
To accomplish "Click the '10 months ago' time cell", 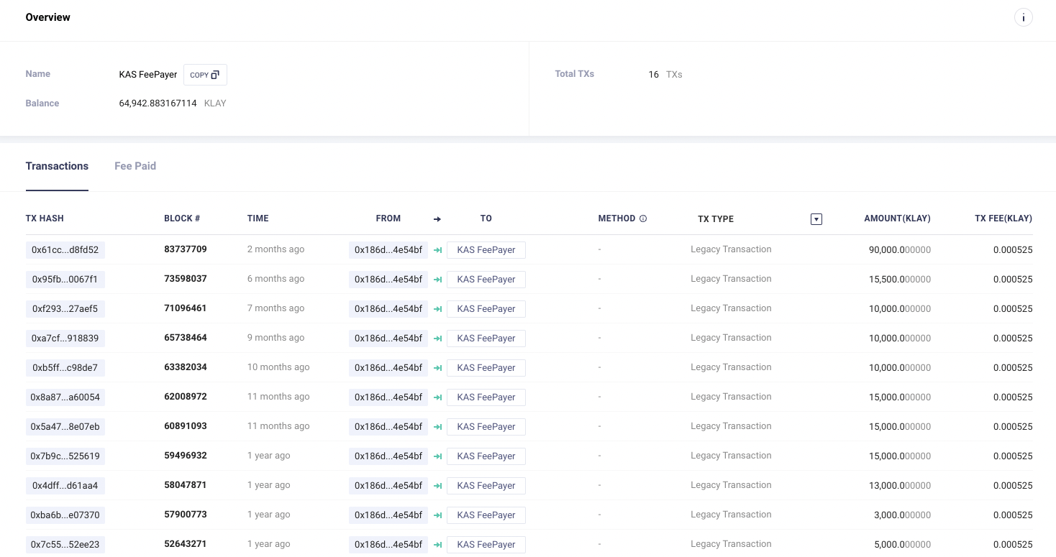I will pyautogui.click(x=278, y=367).
